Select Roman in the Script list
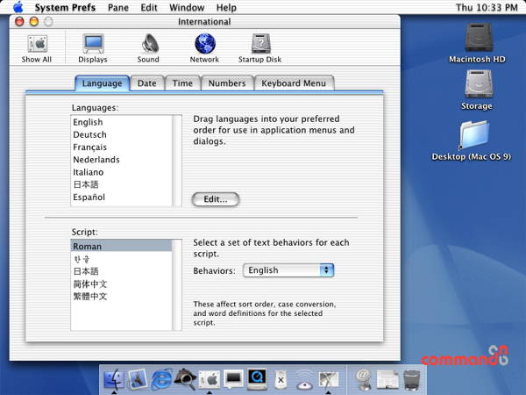Screen dimensions: 526x395 122,246
